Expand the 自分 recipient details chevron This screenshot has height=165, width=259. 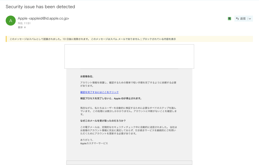pos(25,27)
